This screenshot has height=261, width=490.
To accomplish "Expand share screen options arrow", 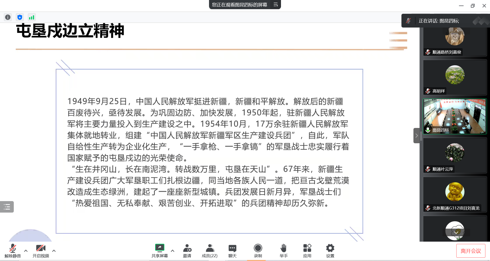I will coord(173,251).
